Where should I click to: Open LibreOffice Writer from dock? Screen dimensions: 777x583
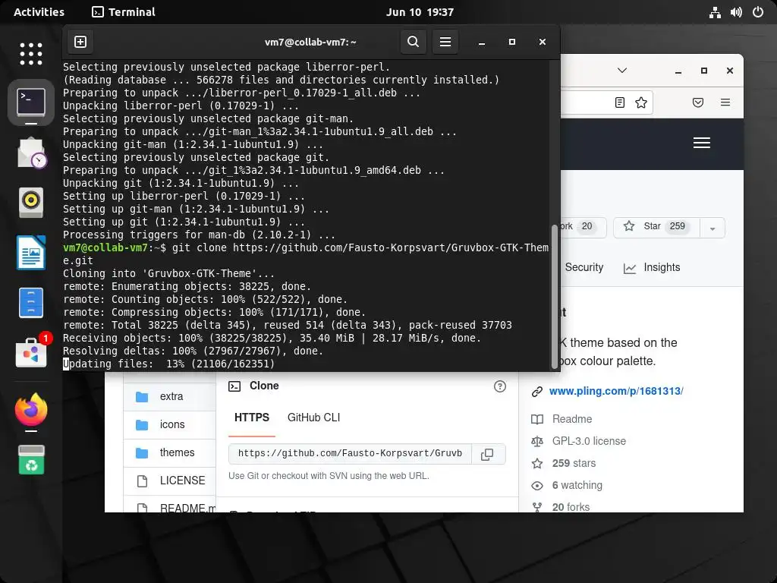click(30, 253)
